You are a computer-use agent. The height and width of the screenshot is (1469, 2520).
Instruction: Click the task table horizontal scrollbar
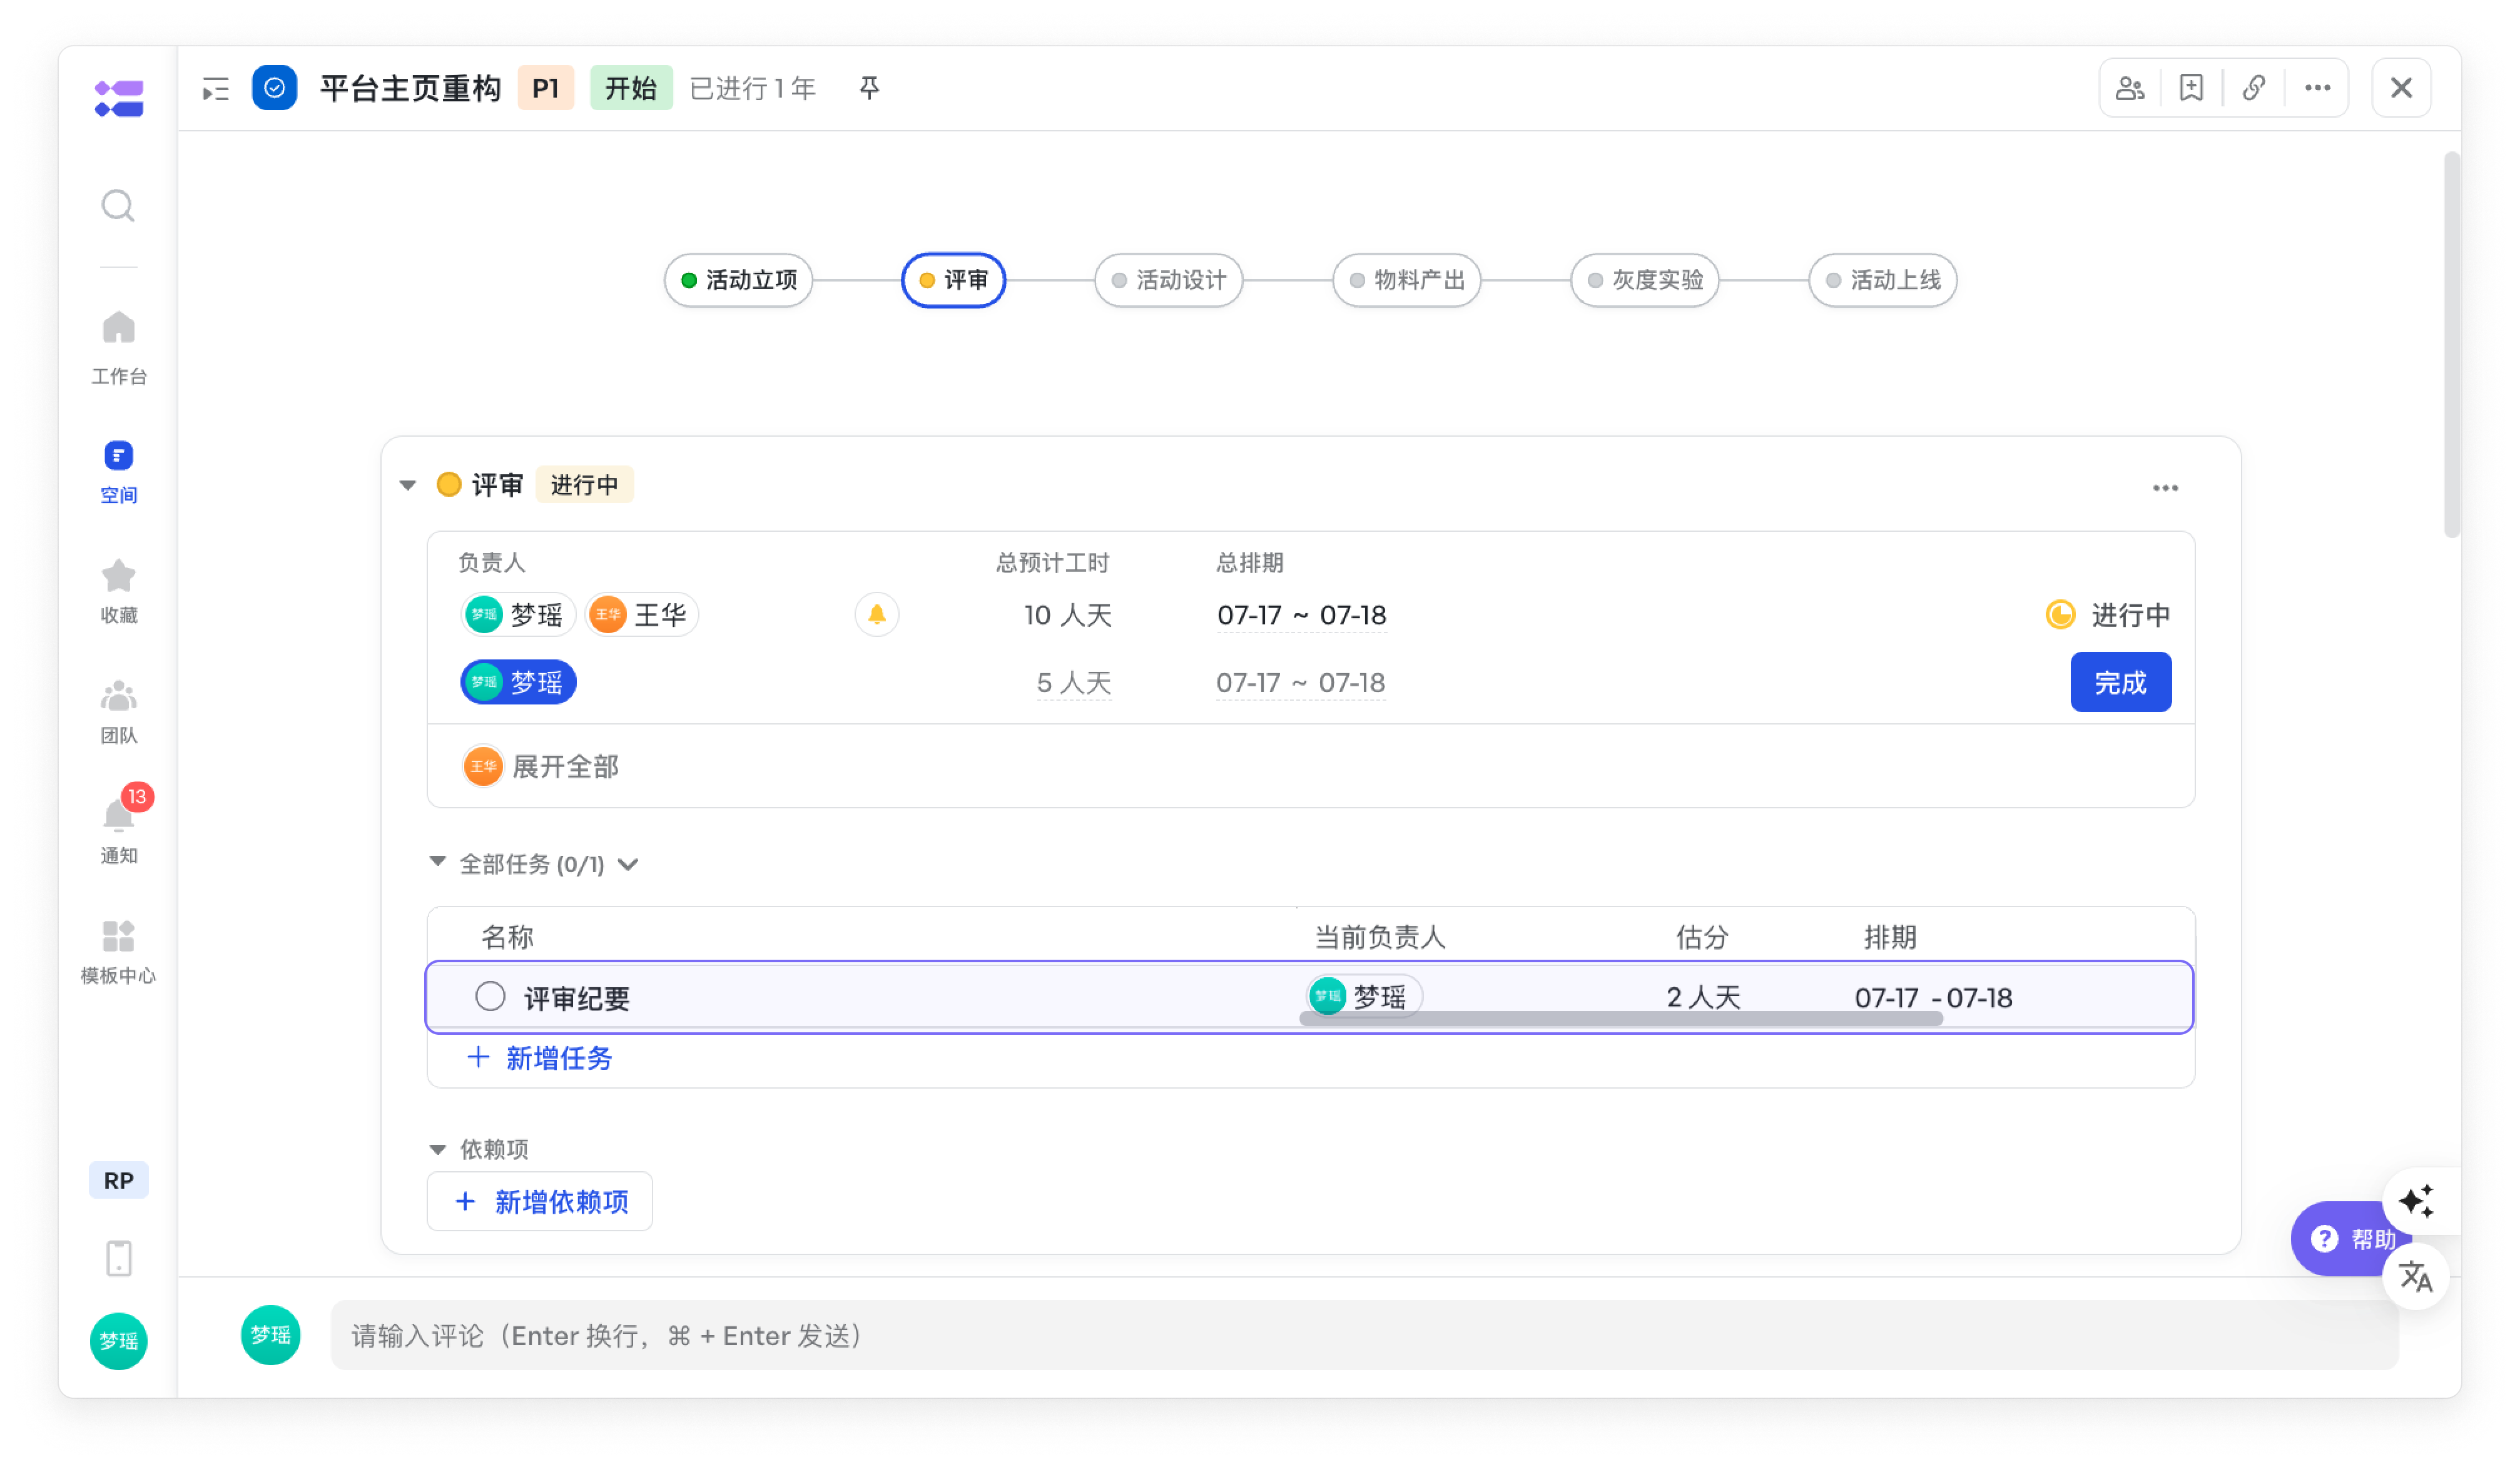(1620, 1018)
